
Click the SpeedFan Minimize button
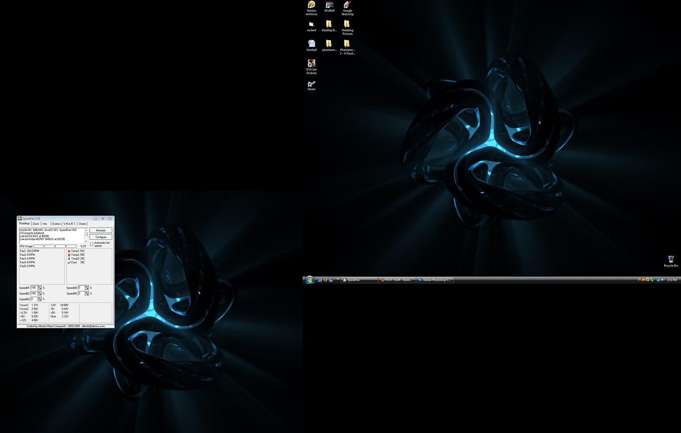coord(101,231)
